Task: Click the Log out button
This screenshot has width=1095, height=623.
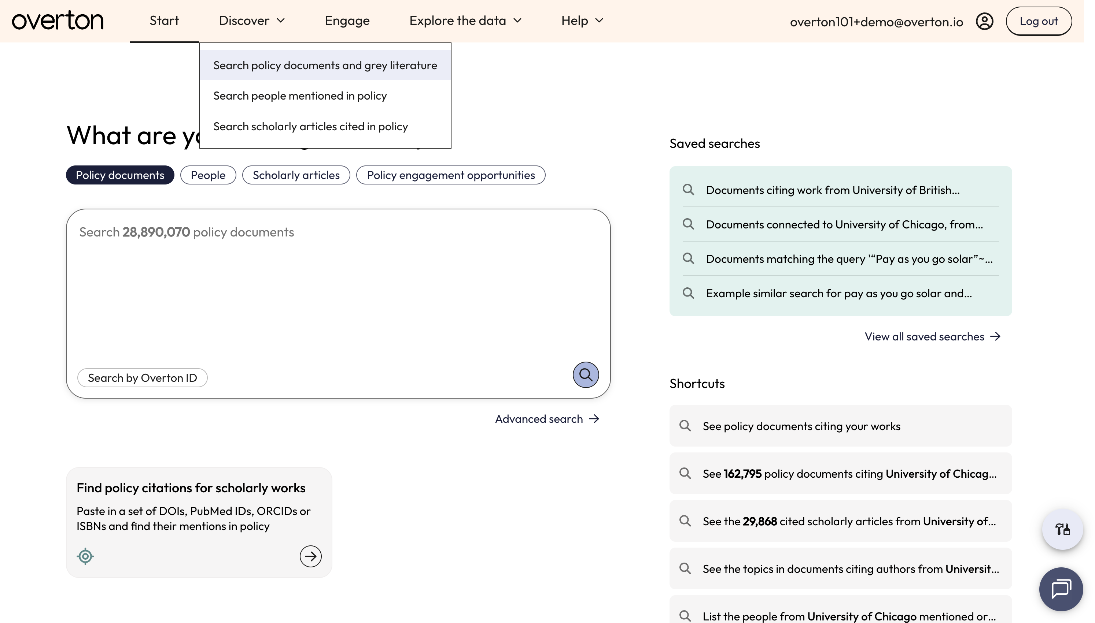Action: click(1039, 21)
